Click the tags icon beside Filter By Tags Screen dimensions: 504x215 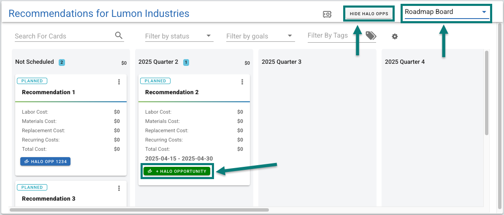point(371,36)
